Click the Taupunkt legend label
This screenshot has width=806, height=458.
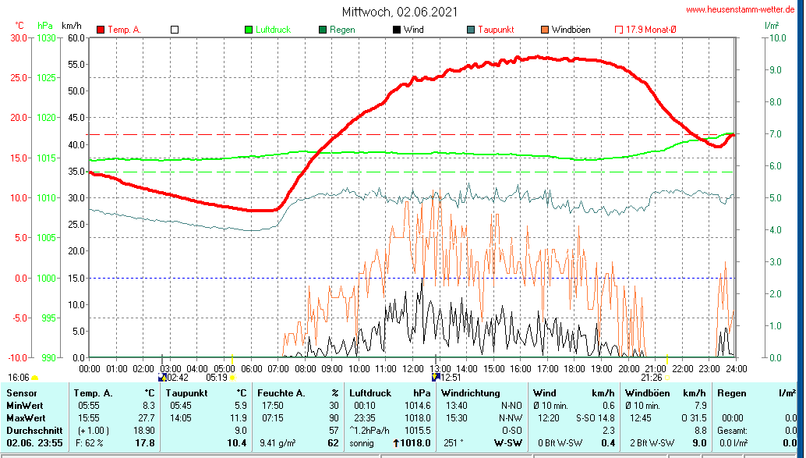(496, 30)
